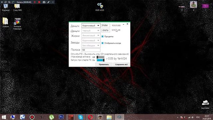Switch off the Запуск при старте ПК toggle
Screen dimensions: 213x120
(x=101, y=60)
